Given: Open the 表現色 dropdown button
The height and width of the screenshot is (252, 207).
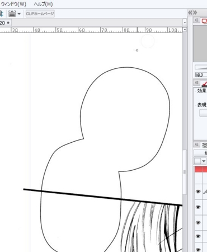Looking at the screenshot, I should (203, 113).
